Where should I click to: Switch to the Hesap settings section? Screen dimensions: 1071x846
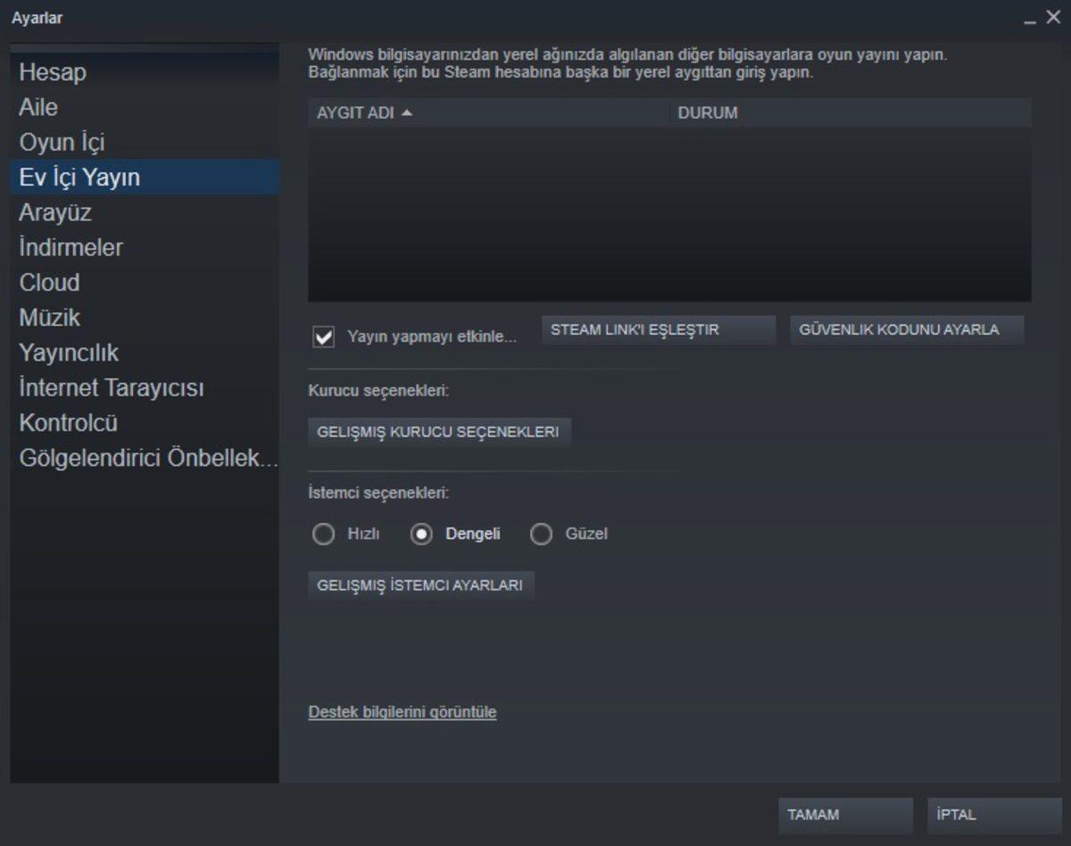52,72
